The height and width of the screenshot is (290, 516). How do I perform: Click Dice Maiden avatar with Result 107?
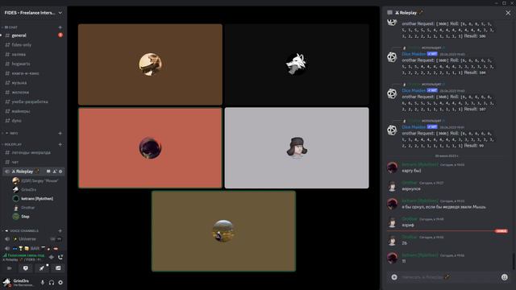[392, 93]
